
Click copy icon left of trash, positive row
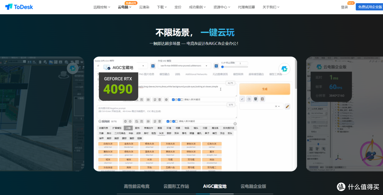155,100
